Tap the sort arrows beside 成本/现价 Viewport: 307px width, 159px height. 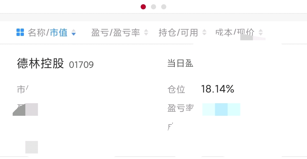tap(261, 33)
